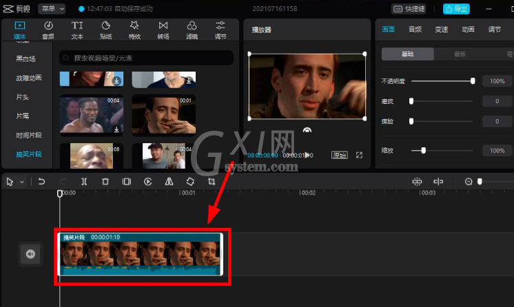Zoom out the timeline
The width and height of the screenshot is (514, 307).
(469, 182)
